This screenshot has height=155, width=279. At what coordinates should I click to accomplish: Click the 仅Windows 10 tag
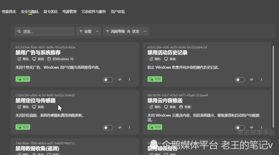point(60,59)
